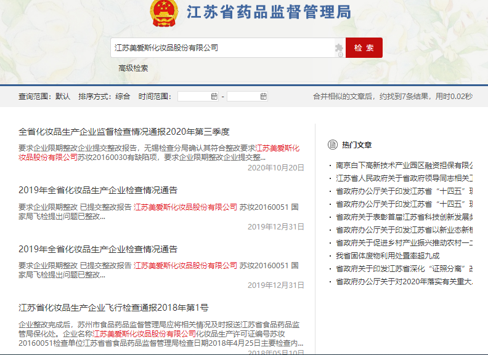Click the end date input field
Image resolution: width=488 pixels, height=355 pixels.
pos(247,97)
